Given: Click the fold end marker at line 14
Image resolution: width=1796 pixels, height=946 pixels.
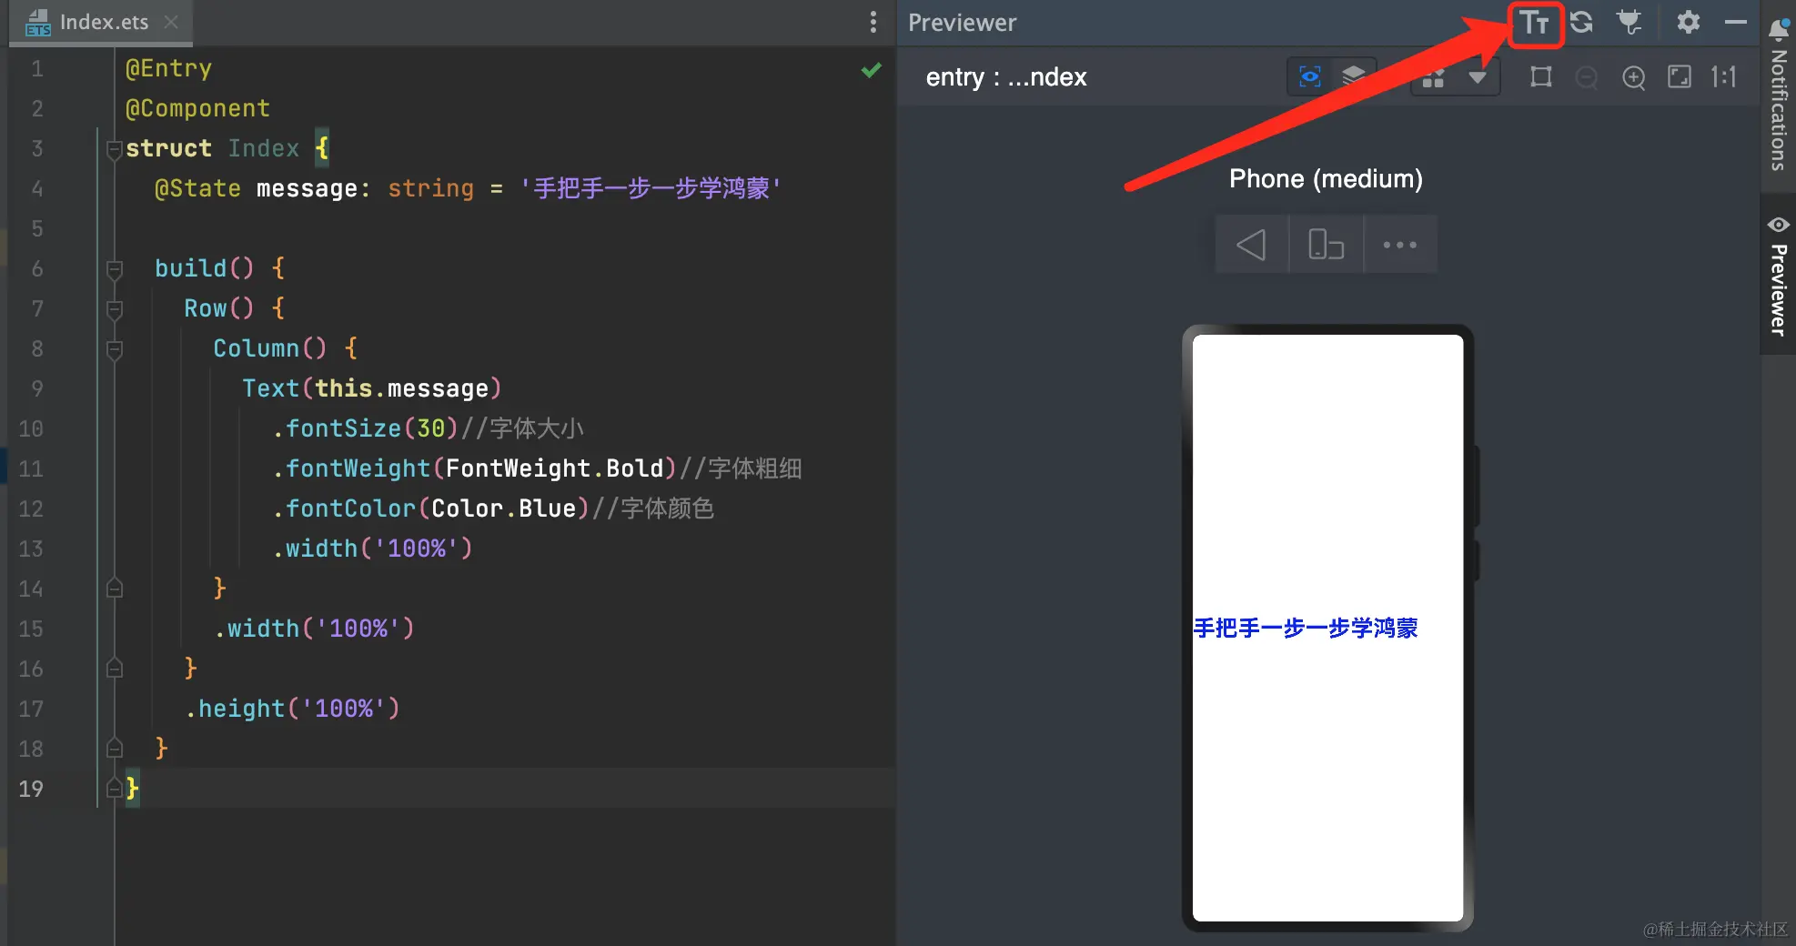Looking at the screenshot, I should [115, 588].
